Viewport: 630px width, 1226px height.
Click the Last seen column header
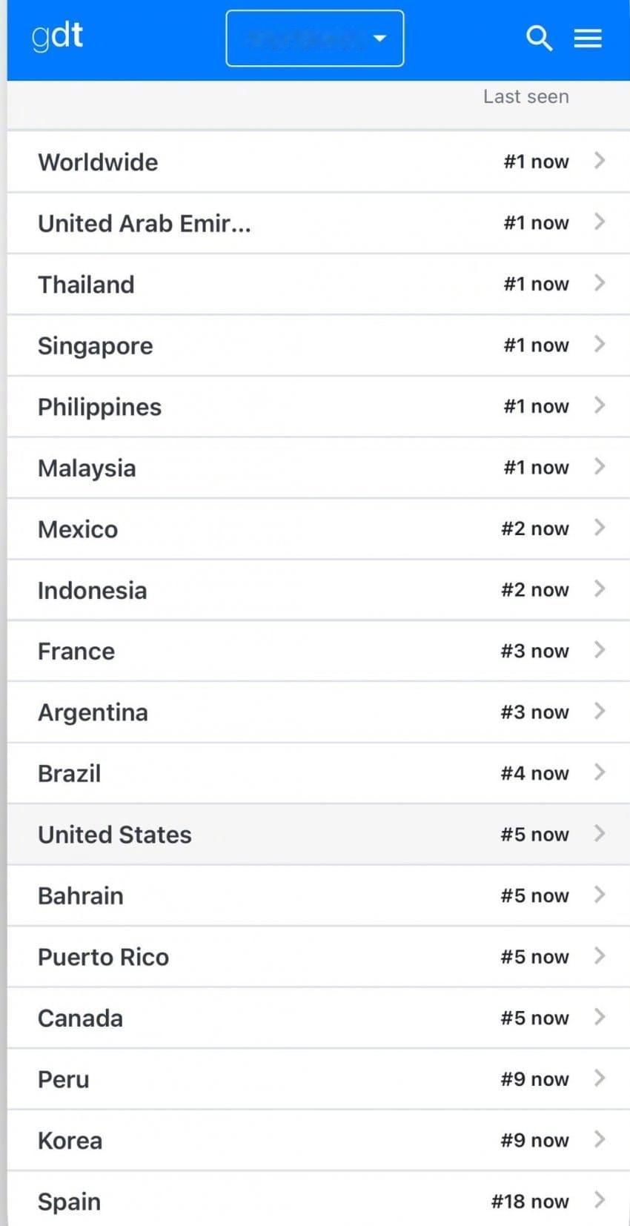[526, 96]
